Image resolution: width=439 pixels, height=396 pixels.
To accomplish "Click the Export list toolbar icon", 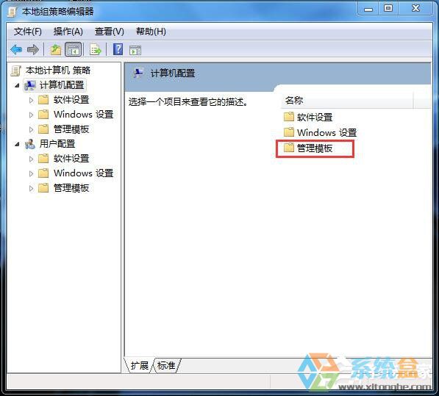I will click(96, 50).
